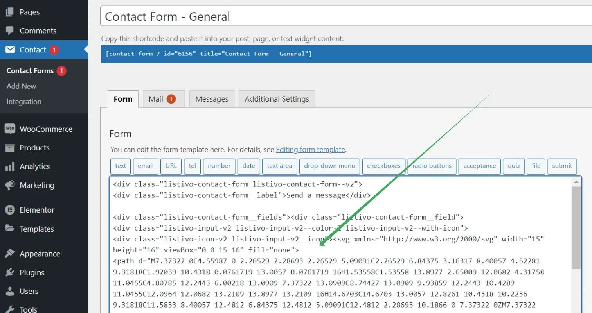Click the Mail tab error warning icon
This screenshot has width=592, height=313.
pyautogui.click(x=171, y=99)
